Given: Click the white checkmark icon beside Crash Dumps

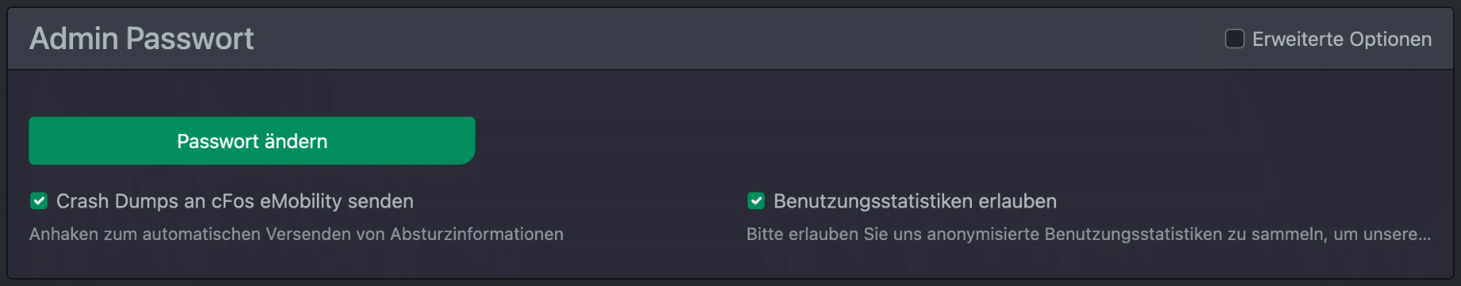Looking at the screenshot, I should pos(39,201).
